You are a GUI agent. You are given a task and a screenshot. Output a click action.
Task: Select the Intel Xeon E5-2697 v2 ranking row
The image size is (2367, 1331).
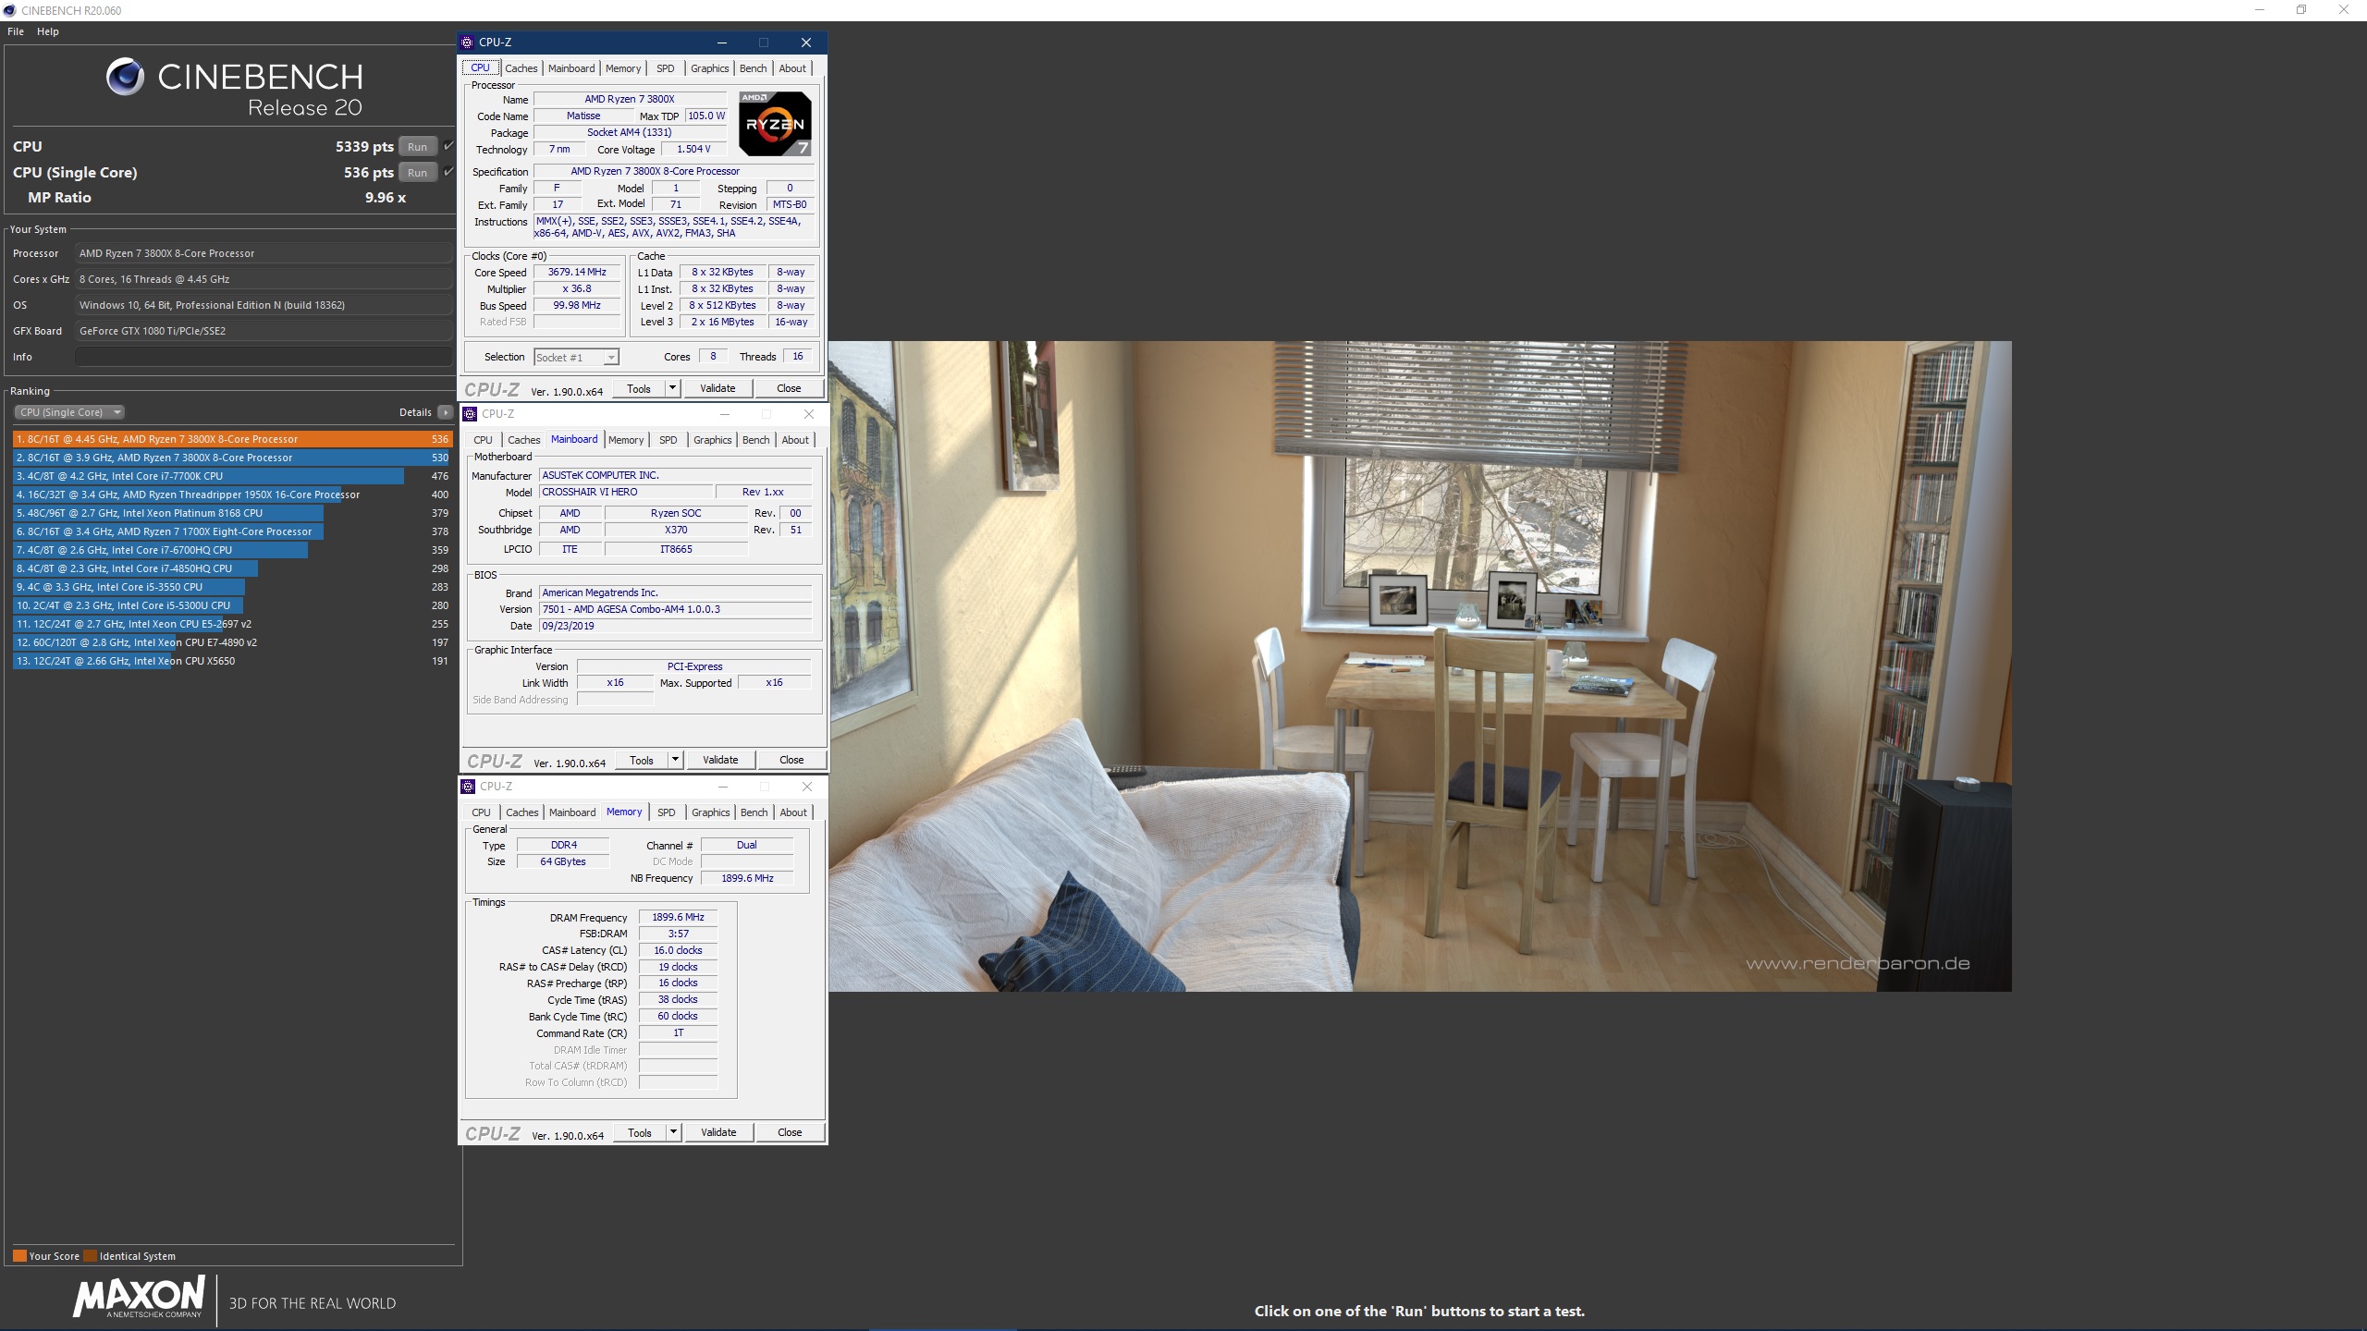coord(232,624)
